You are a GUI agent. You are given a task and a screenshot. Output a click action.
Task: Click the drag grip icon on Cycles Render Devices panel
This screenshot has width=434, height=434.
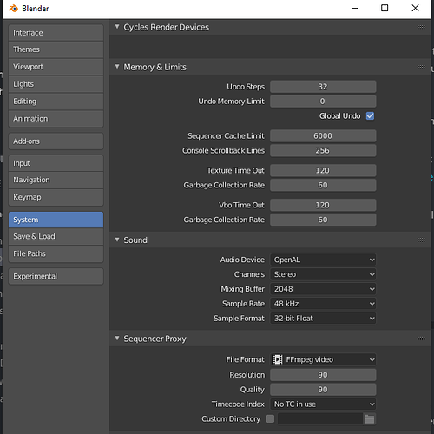[421, 27]
